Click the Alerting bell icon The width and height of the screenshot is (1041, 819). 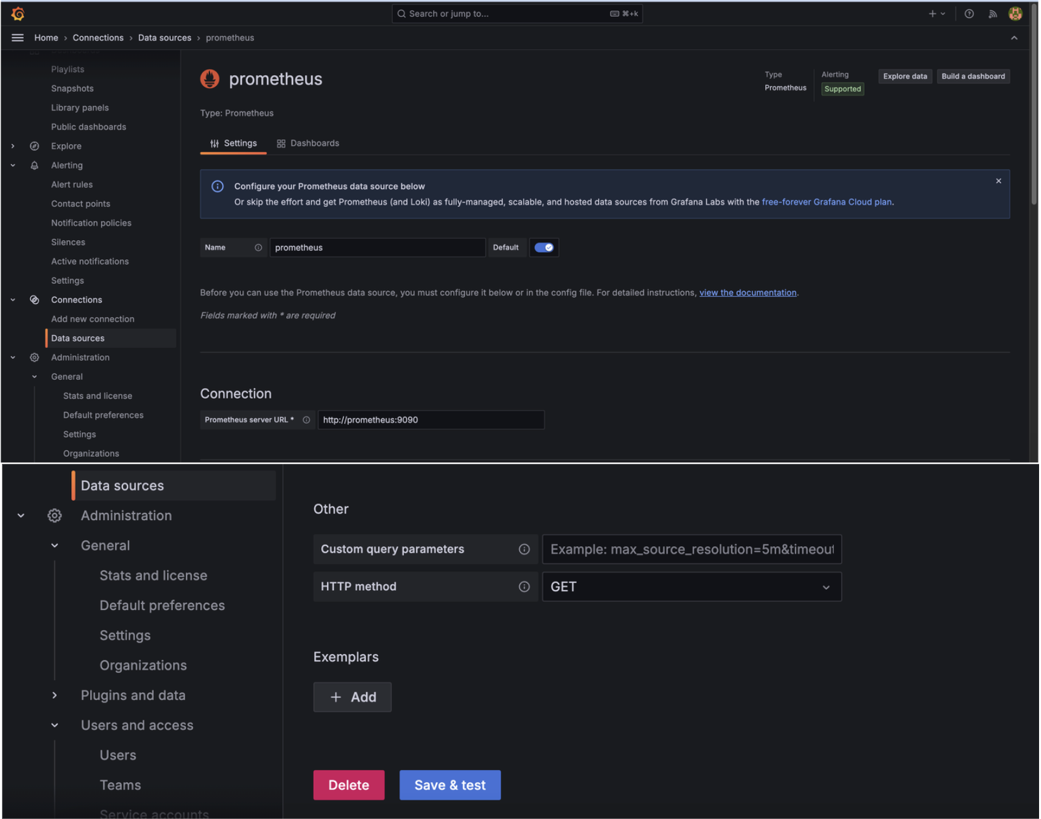click(34, 166)
